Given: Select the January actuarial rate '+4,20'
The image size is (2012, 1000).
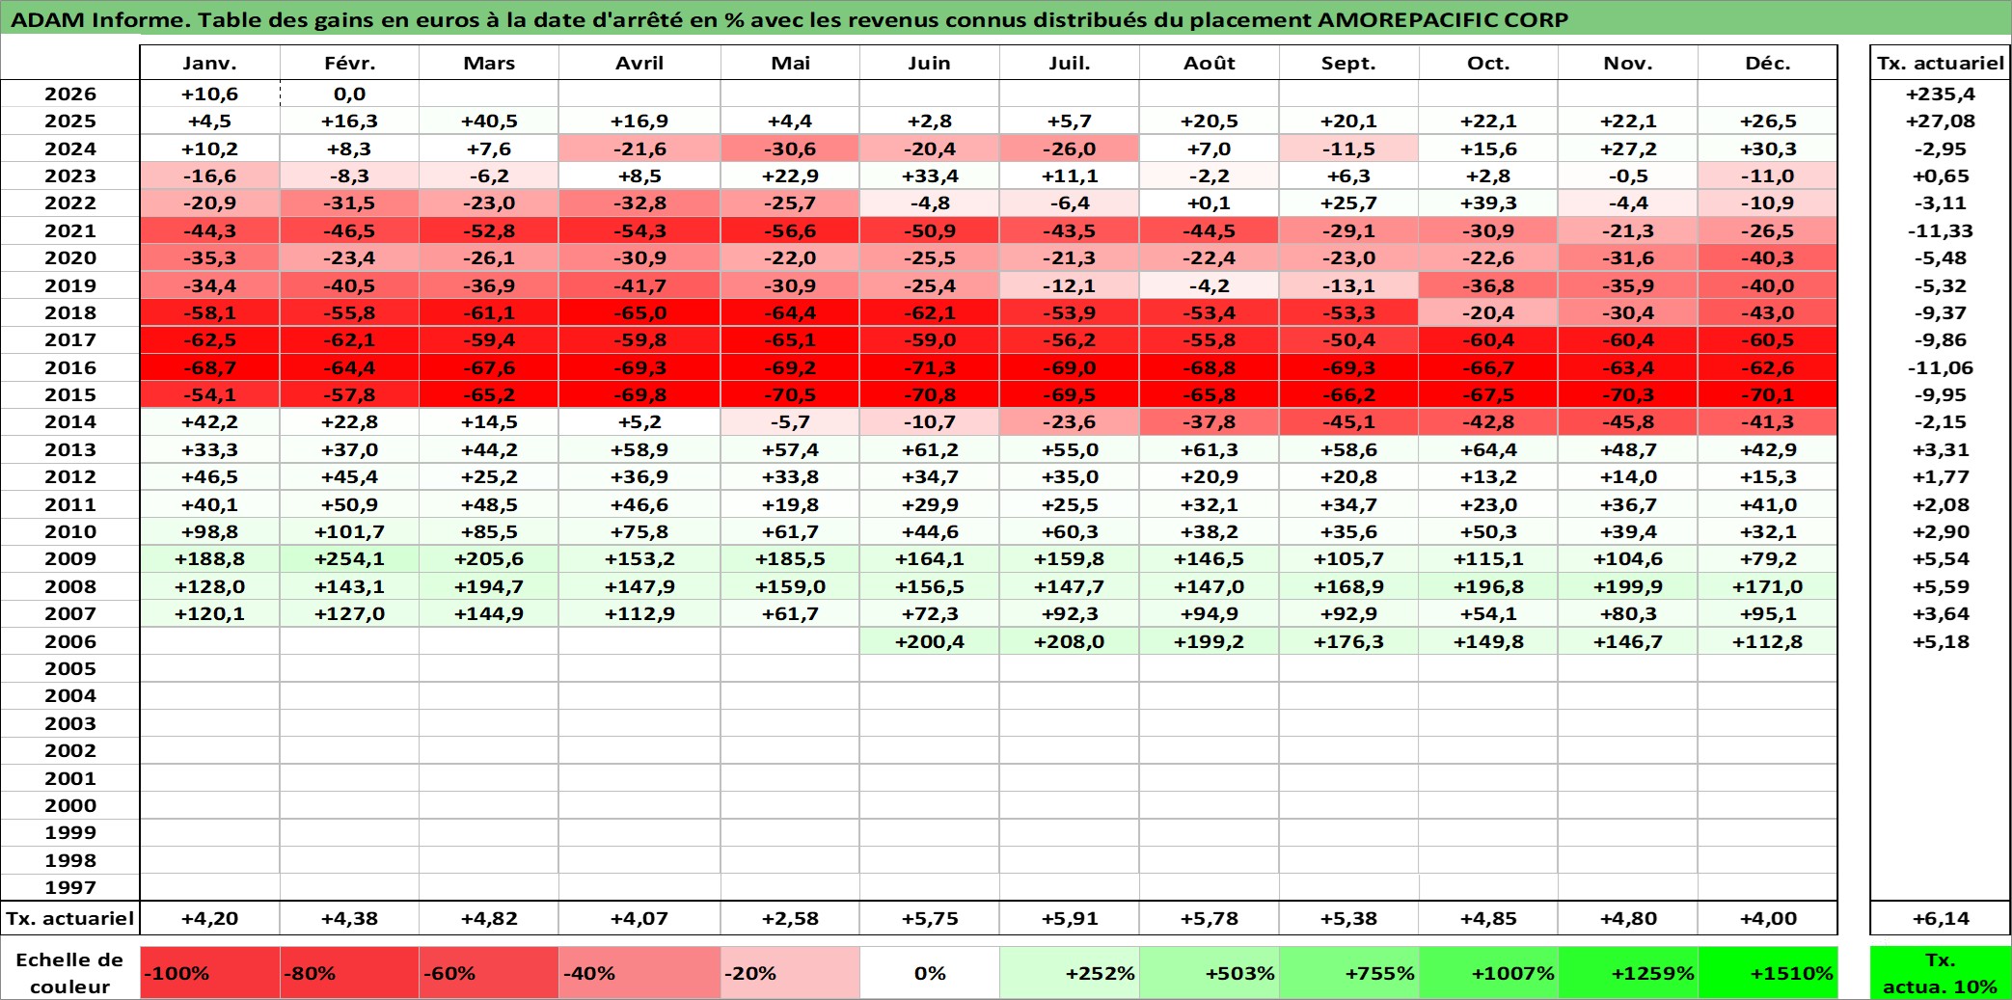Looking at the screenshot, I should pyautogui.click(x=210, y=918).
